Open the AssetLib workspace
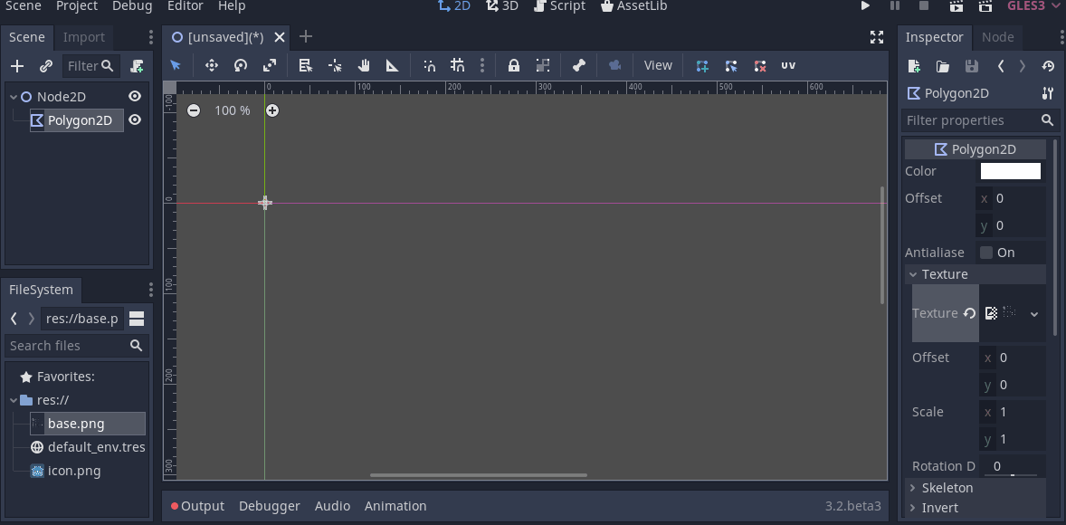This screenshot has height=525, width=1066. pos(634,6)
